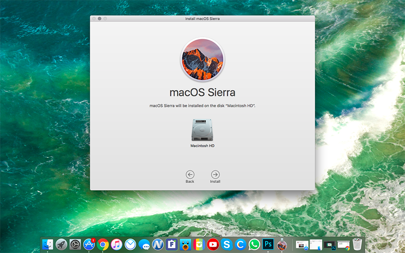The width and height of the screenshot is (405, 253).
Task: Switch to Photoshop in the dock
Action: 268,244
